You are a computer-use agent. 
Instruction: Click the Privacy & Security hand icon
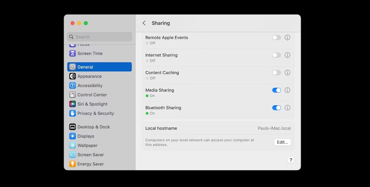(x=72, y=113)
